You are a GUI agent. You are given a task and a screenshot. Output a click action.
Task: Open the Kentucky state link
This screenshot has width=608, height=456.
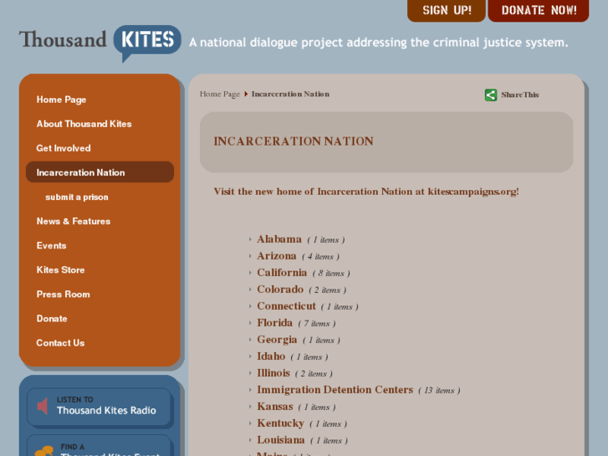[280, 423]
